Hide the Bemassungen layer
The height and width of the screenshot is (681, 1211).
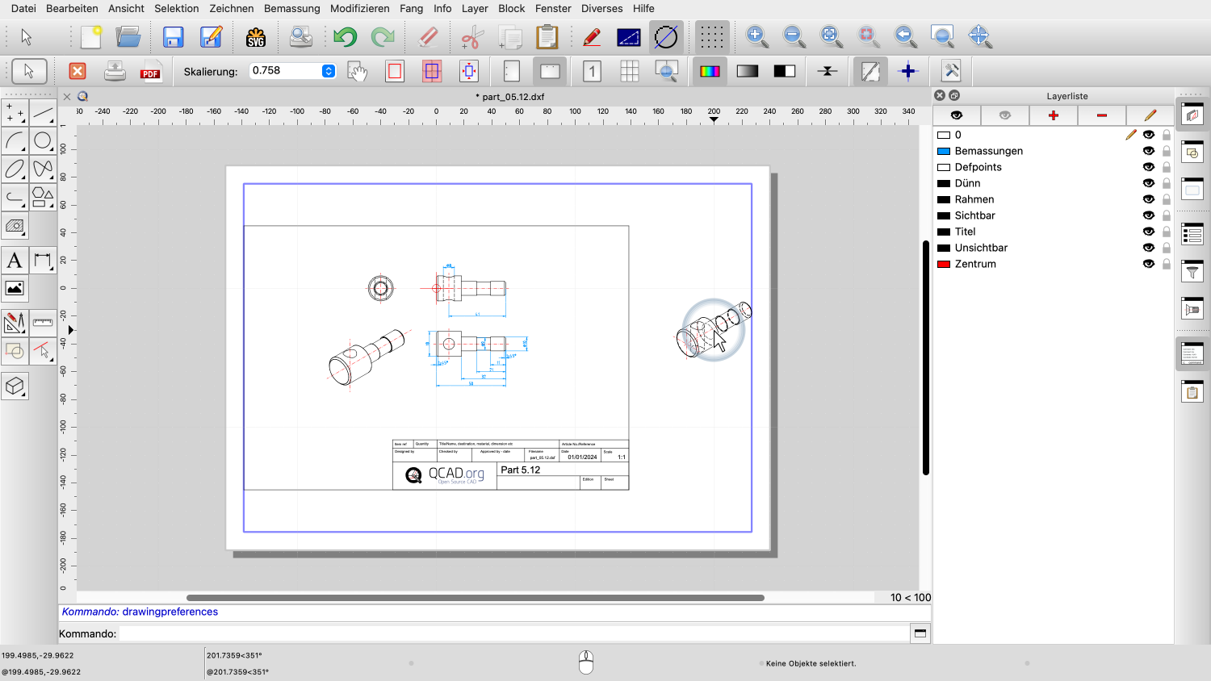(1148, 151)
